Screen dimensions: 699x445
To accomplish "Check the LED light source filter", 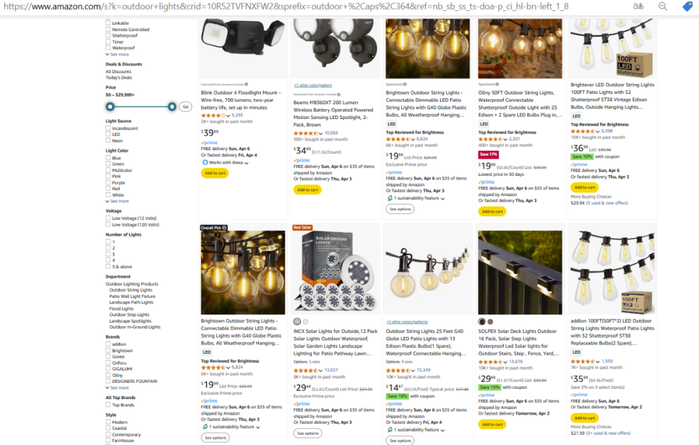I will 108,134.
